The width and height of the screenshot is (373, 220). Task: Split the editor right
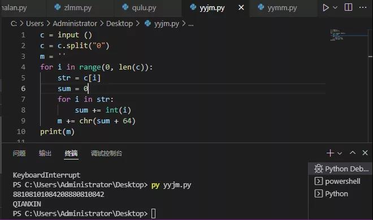click(x=348, y=7)
